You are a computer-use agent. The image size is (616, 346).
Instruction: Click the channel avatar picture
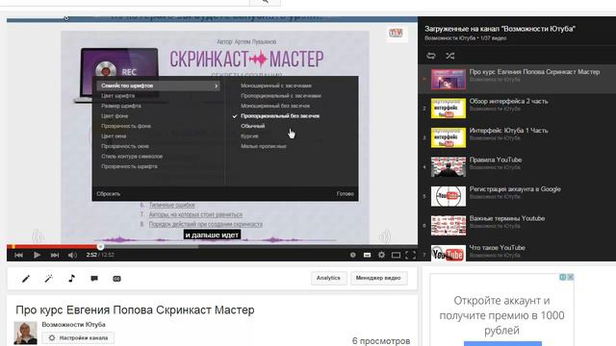pyautogui.click(x=26, y=334)
